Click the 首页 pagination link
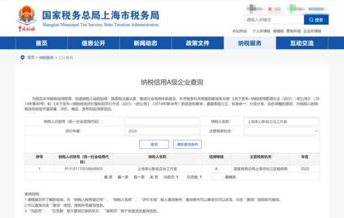Viewport: 344px width, 218px height. point(108,177)
